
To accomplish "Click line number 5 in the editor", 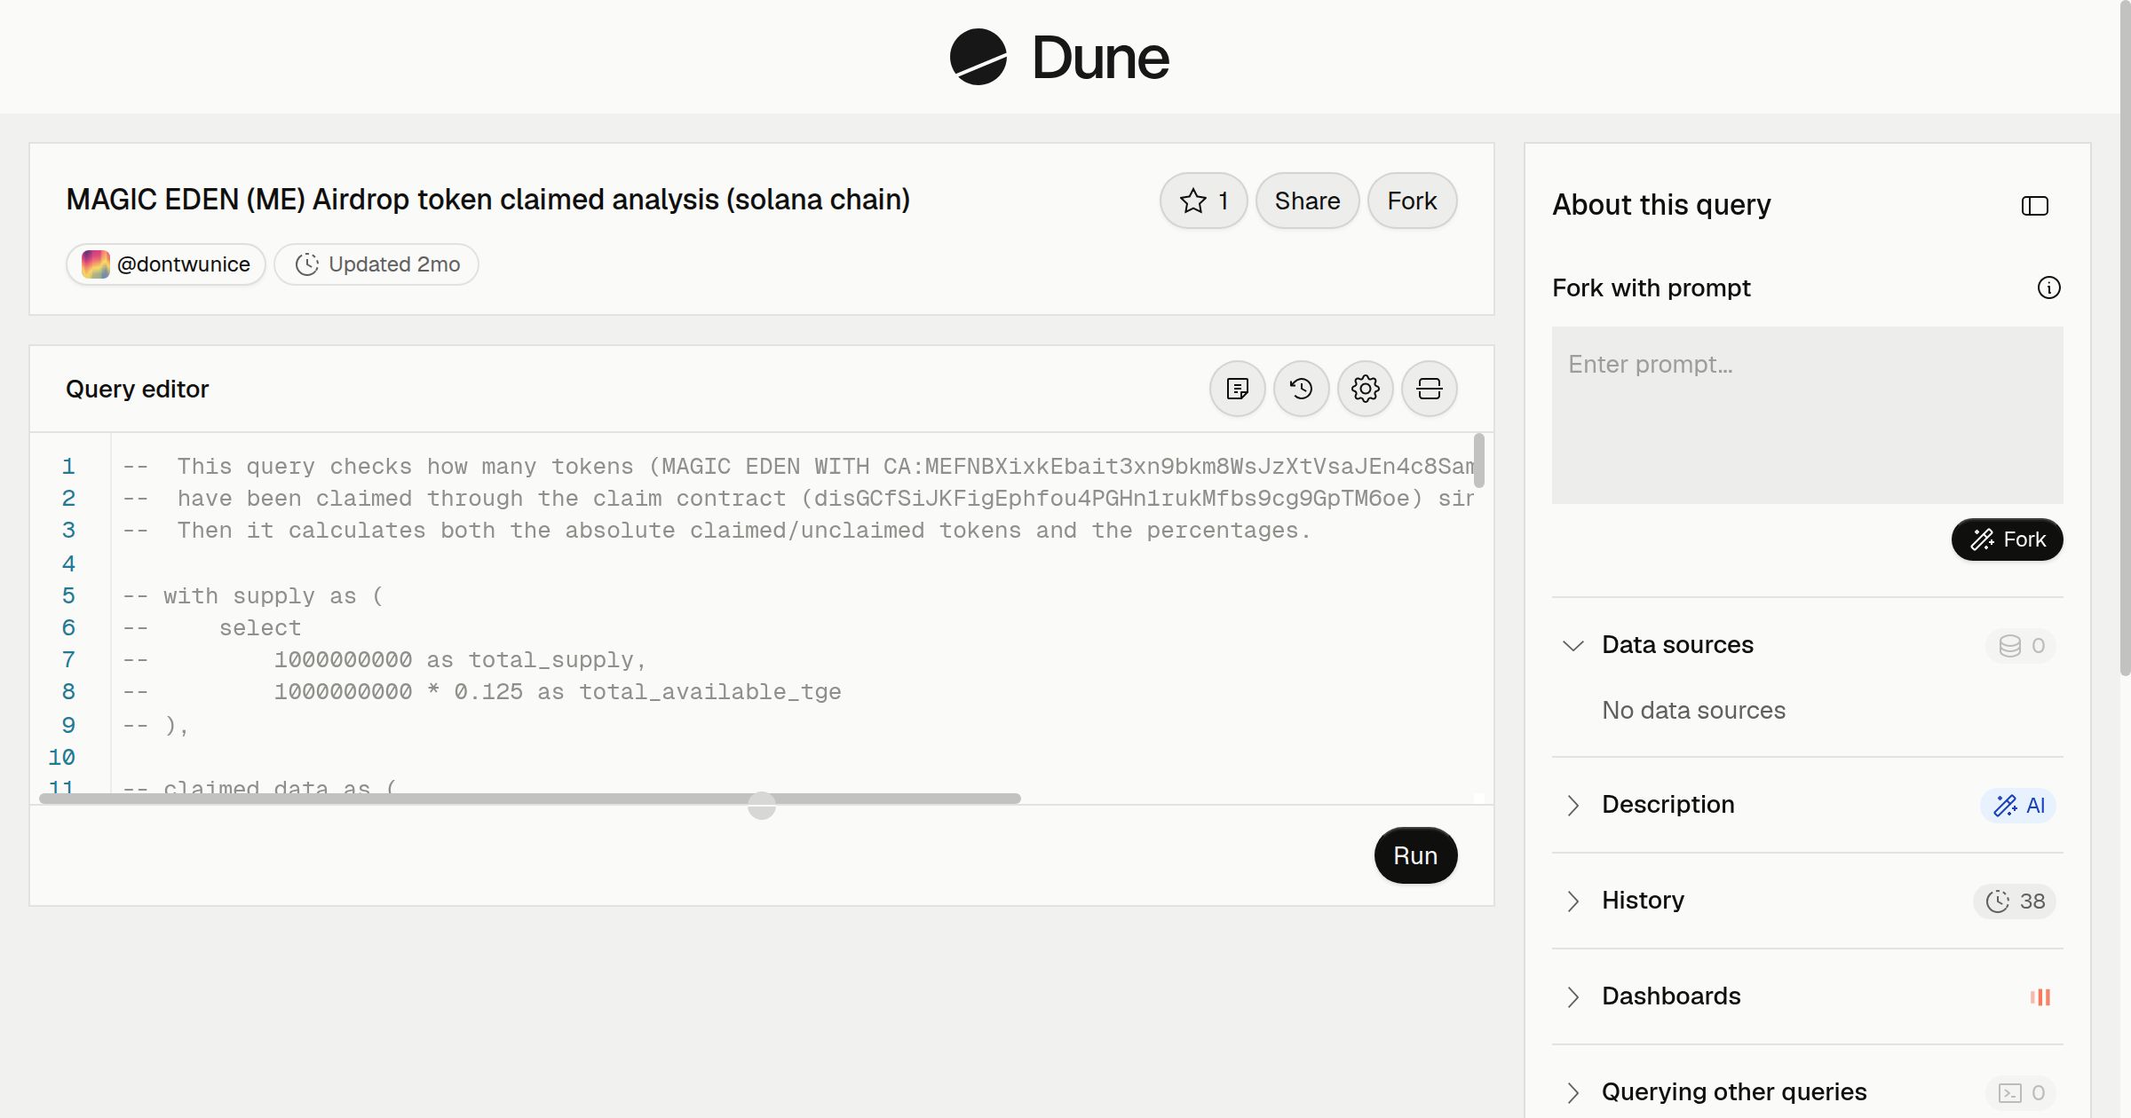I will point(68,596).
